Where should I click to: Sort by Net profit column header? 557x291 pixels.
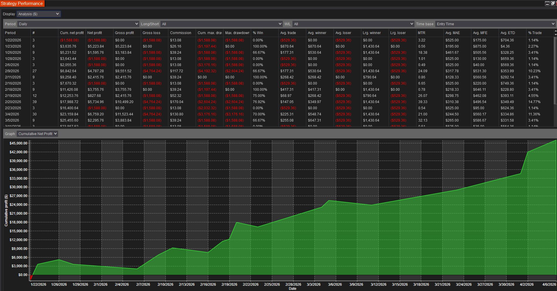[x=99, y=33]
